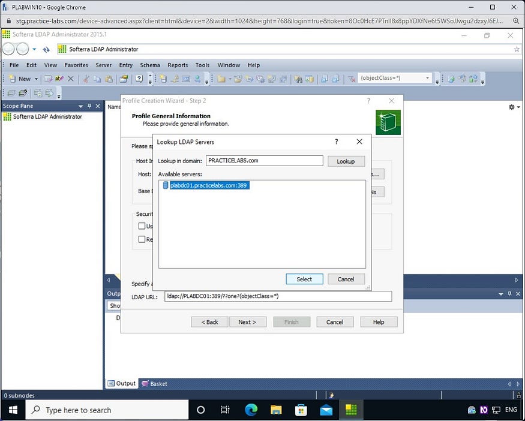Open navigation history dropdown arrow beside Forward
525x421 pixels.
click(34, 49)
